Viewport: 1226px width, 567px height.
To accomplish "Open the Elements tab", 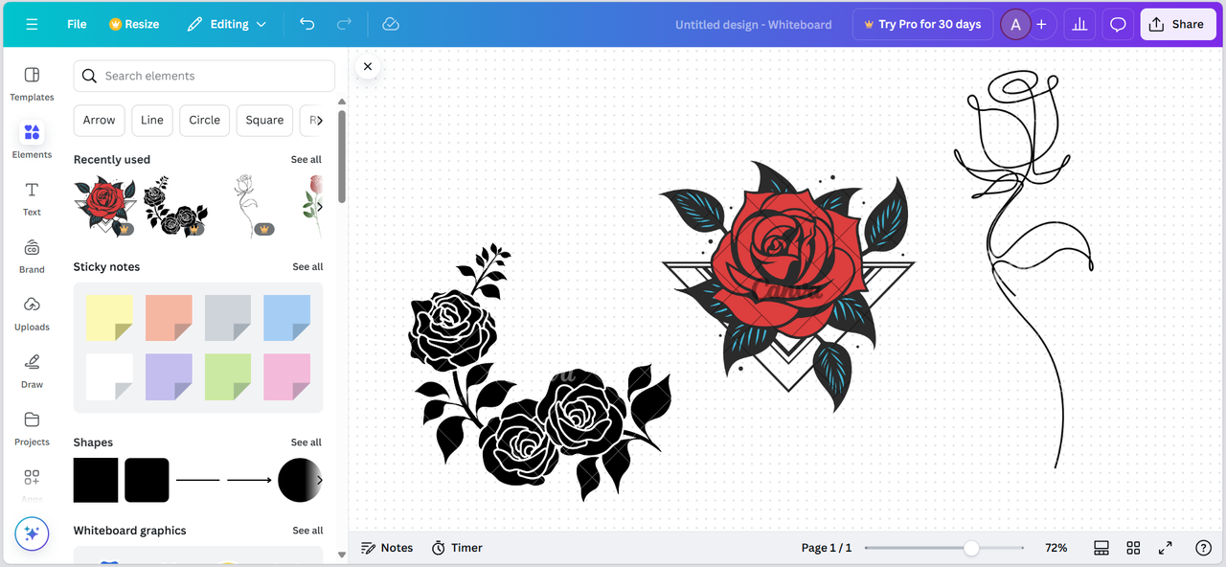I will tap(32, 141).
